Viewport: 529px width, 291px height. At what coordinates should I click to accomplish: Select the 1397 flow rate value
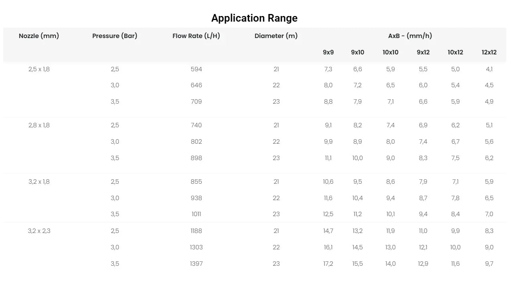pyautogui.click(x=196, y=264)
